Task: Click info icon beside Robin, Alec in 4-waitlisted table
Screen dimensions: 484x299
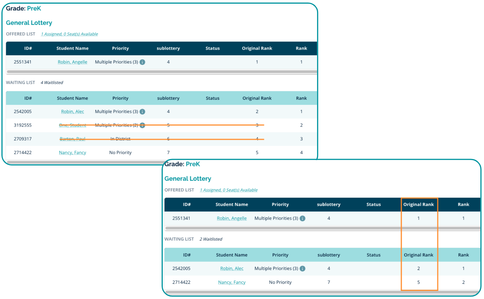Action: [x=142, y=112]
